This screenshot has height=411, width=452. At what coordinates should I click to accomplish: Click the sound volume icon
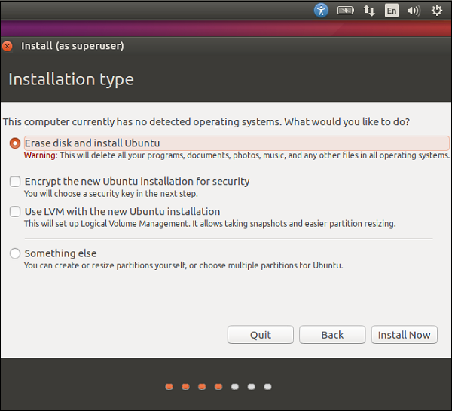coord(413,11)
